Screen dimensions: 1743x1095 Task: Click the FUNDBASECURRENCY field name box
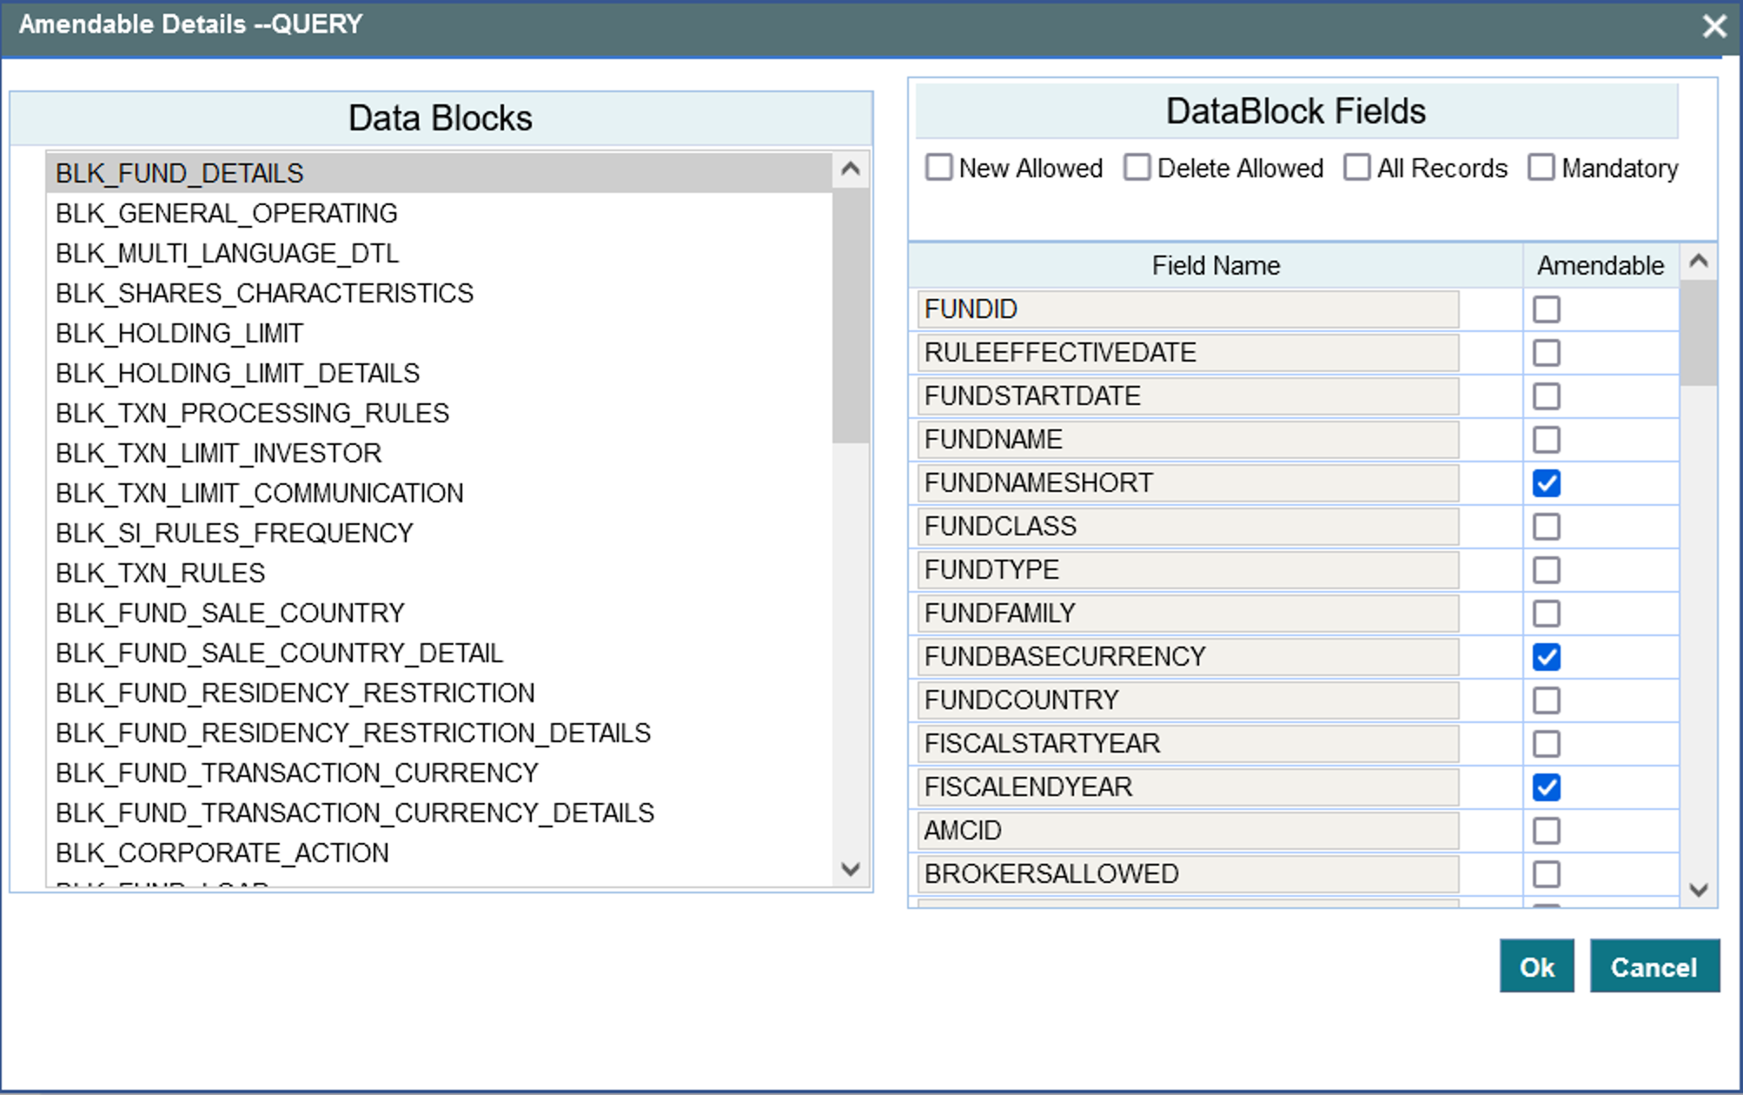1187,657
